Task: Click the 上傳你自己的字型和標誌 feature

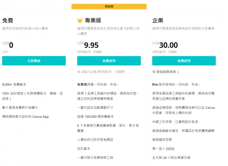Action: point(95,140)
